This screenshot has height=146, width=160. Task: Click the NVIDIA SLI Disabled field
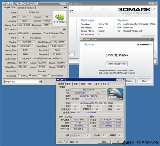coord(42,71)
